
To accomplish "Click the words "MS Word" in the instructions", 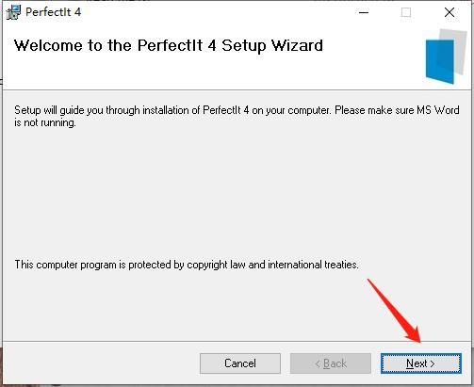I will coord(438,110).
